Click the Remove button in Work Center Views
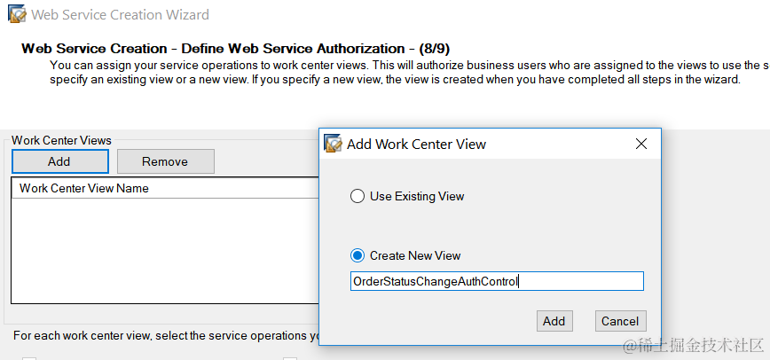Screen dimensions: 770x360 [x=166, y=161]
